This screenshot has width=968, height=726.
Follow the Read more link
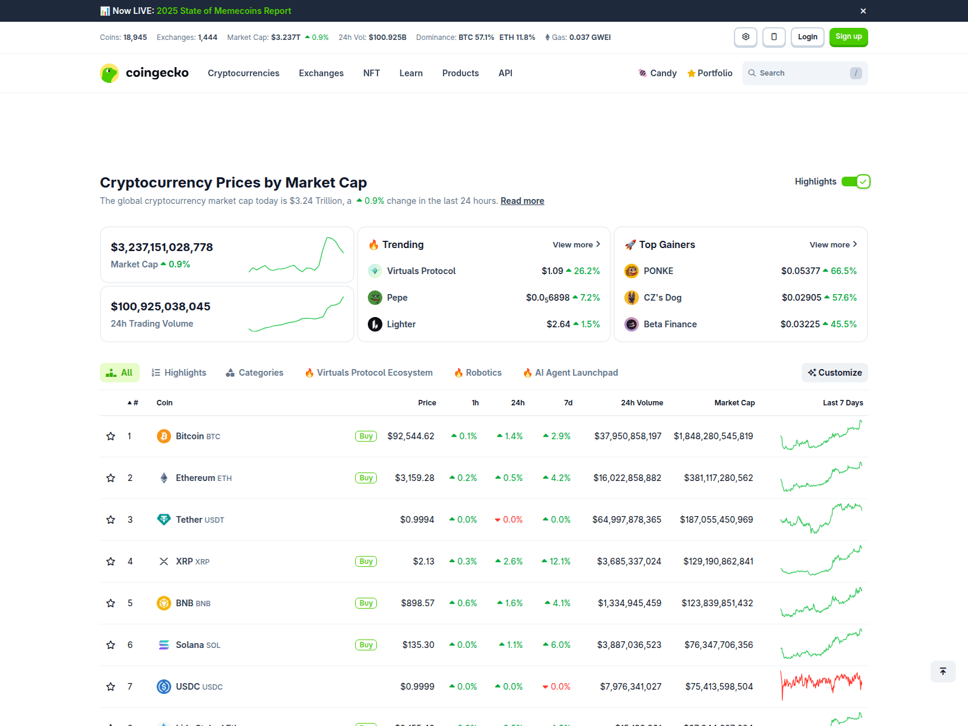(522, 201)
